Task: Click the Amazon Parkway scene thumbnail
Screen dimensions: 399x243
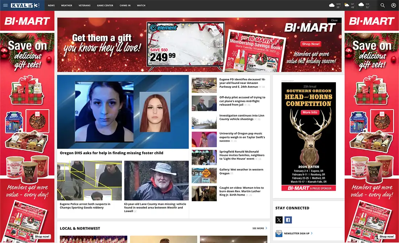Action: click(204, 85)
